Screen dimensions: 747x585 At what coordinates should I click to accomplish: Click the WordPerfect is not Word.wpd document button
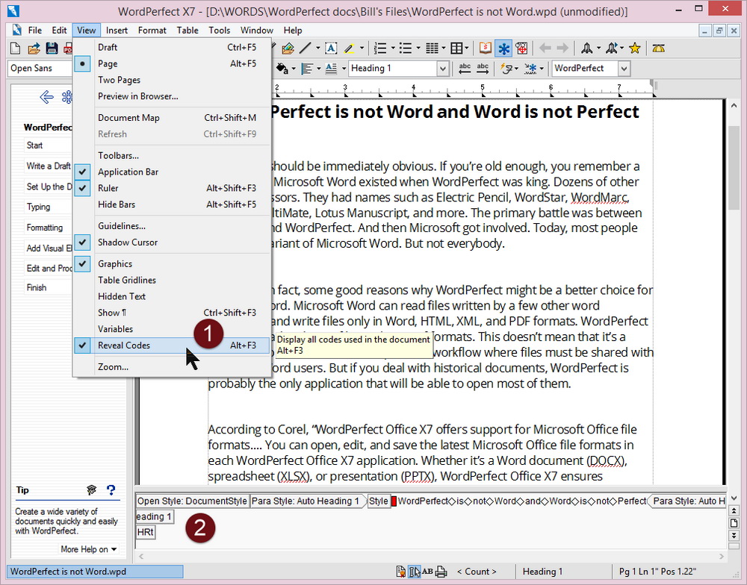tap(96, 572)
